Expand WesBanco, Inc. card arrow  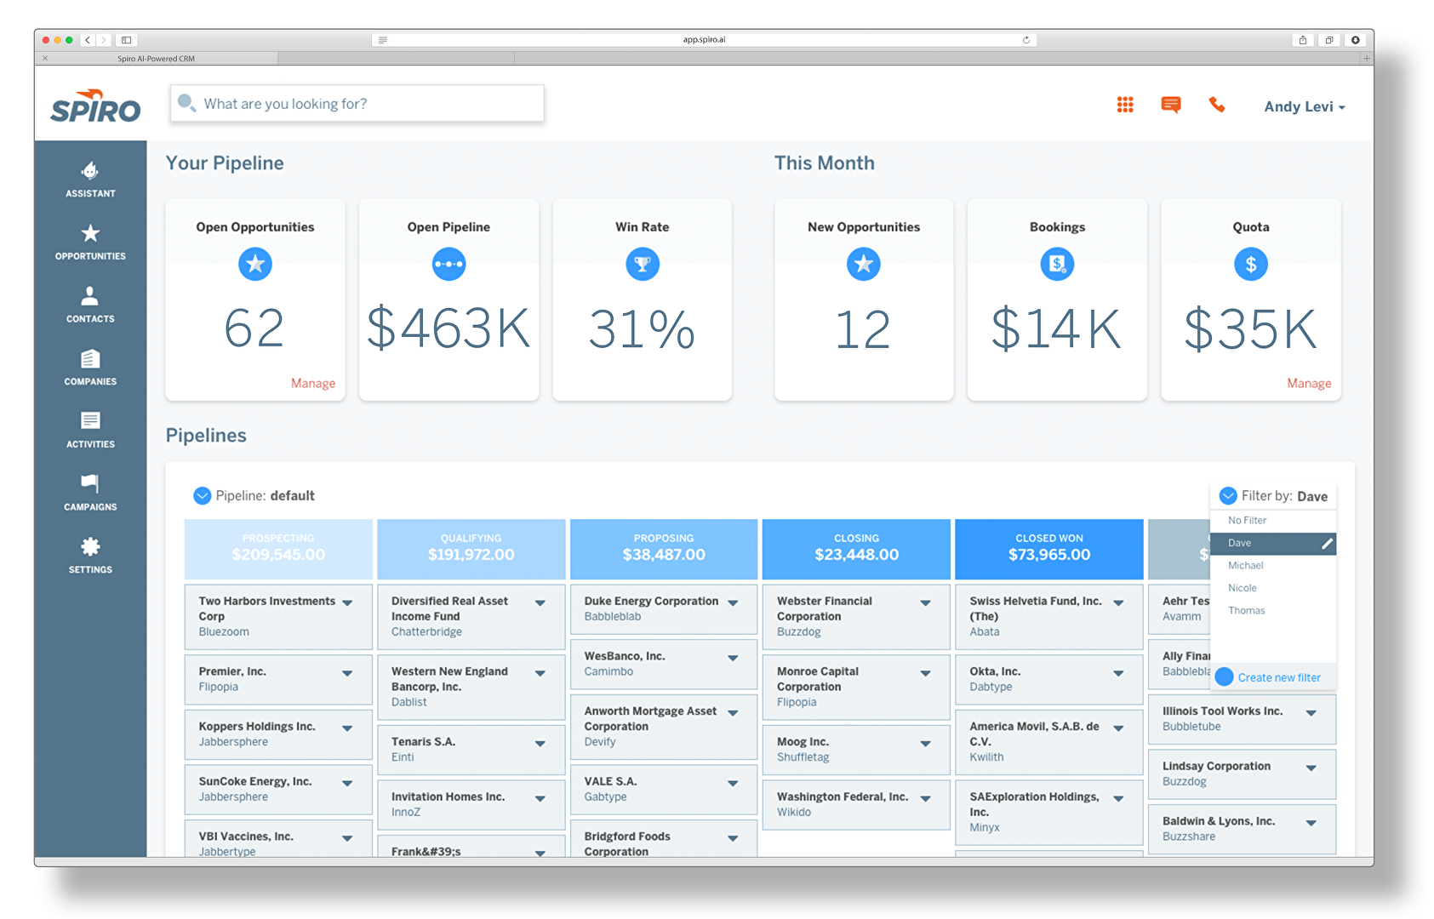pos(733,658)
